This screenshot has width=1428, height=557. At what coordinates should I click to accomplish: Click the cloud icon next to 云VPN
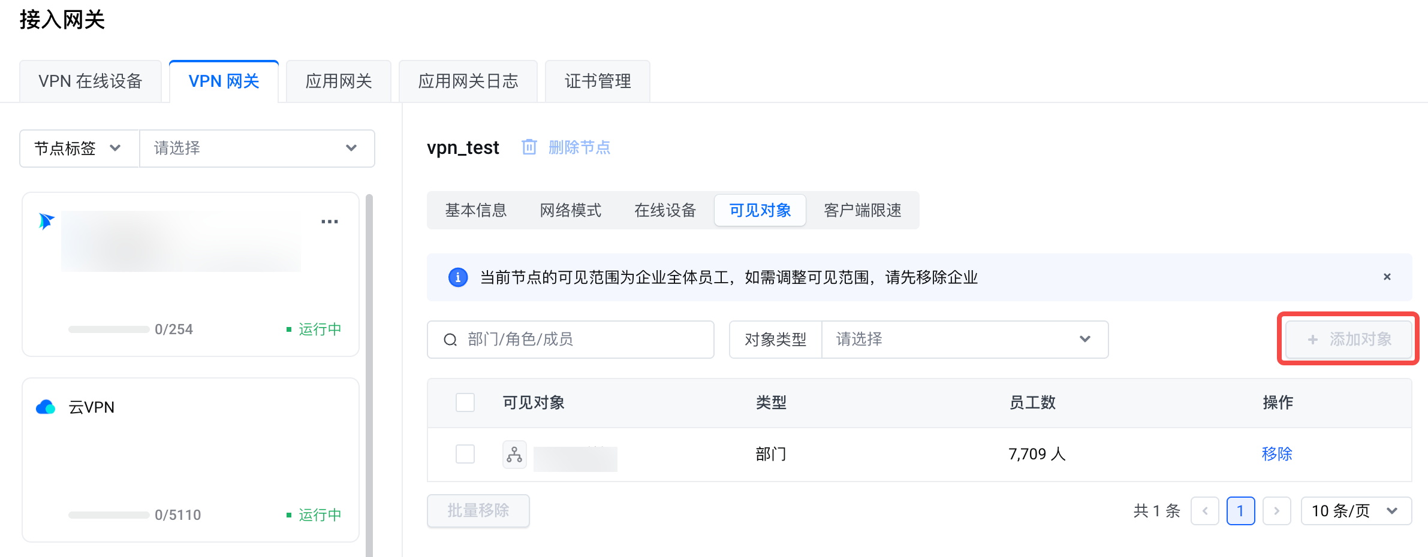point(46,407)
